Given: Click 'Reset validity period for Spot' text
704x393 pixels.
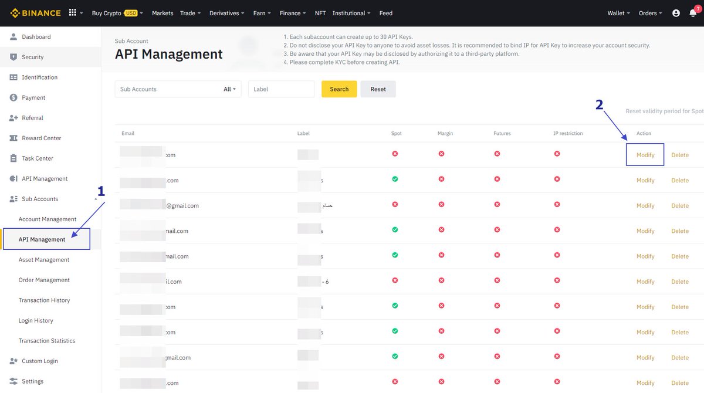Looking at the screenshot, I should [664, 111].
